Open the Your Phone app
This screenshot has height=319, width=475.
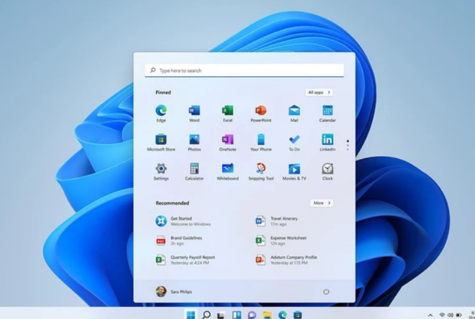click(261, 142)
